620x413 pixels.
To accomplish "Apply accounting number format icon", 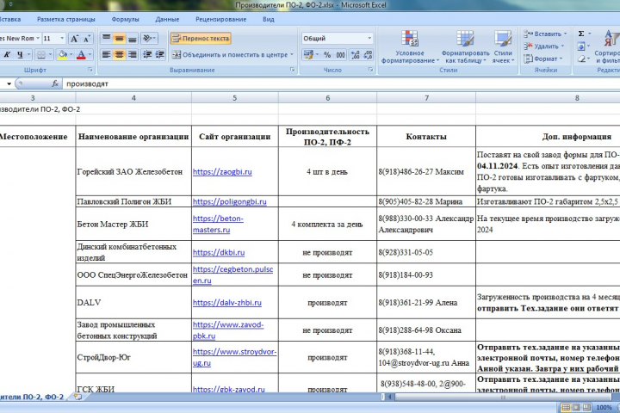I will point(308,54).
